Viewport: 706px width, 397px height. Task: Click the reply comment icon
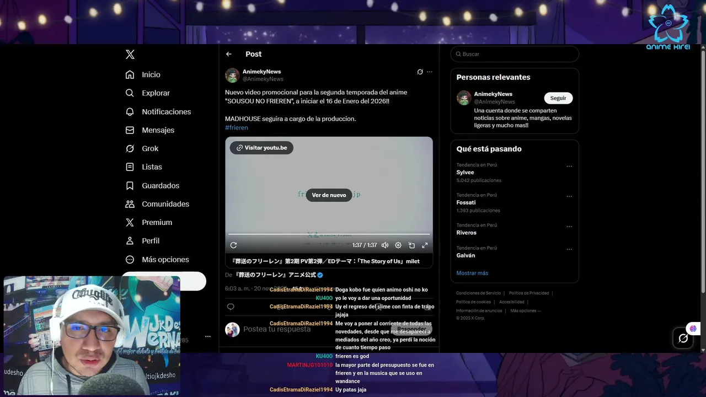(x=231, y=307)
